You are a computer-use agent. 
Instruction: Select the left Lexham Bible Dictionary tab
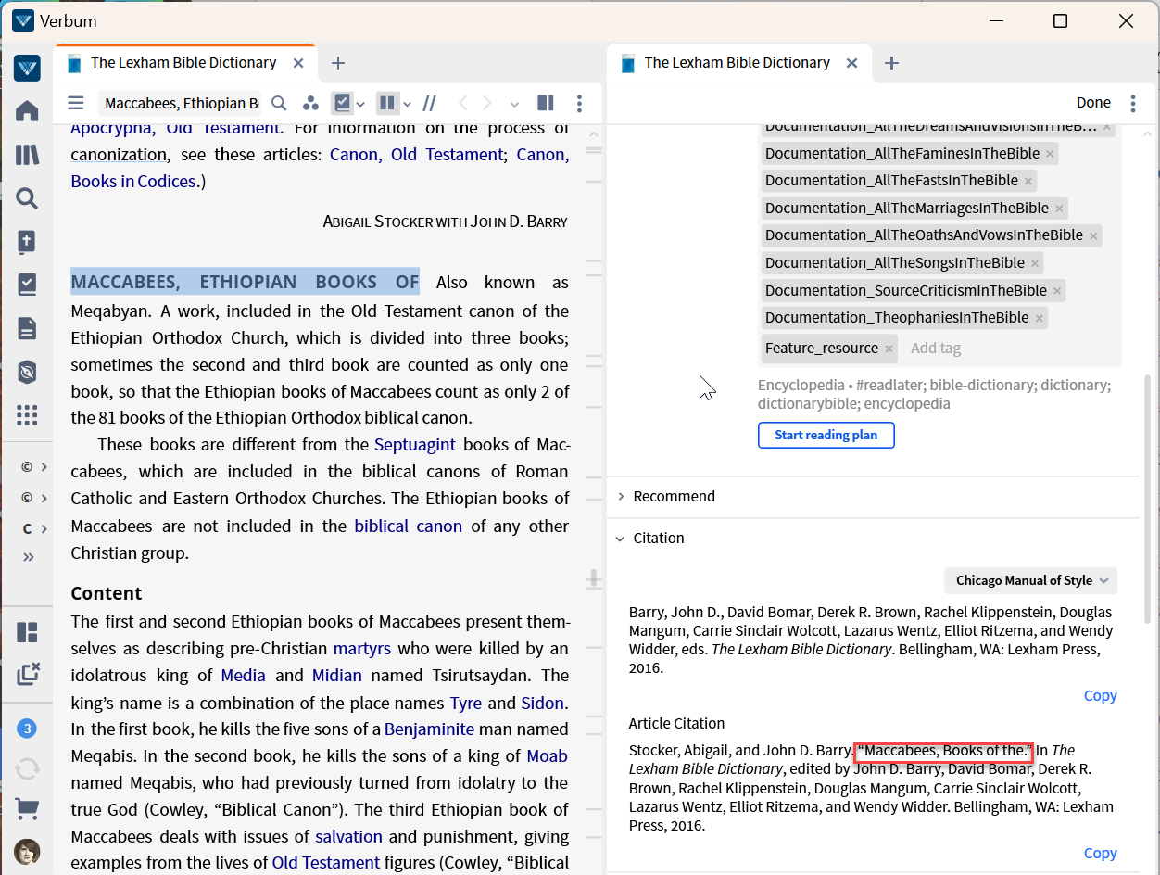[183, 63]
